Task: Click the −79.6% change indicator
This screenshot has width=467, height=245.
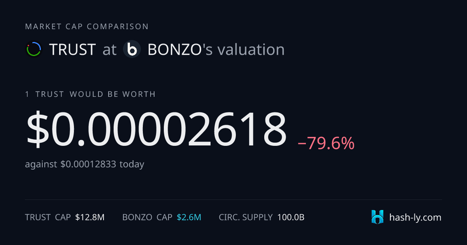Action: pyautogui.click(x=326, y=143)
